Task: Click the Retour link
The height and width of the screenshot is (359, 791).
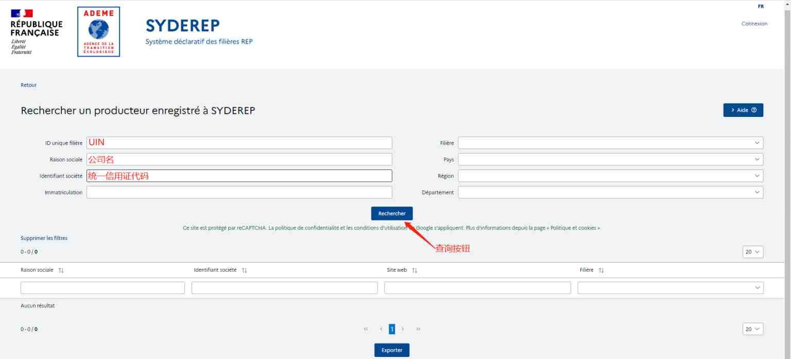Action: click(x=29, y=85)
